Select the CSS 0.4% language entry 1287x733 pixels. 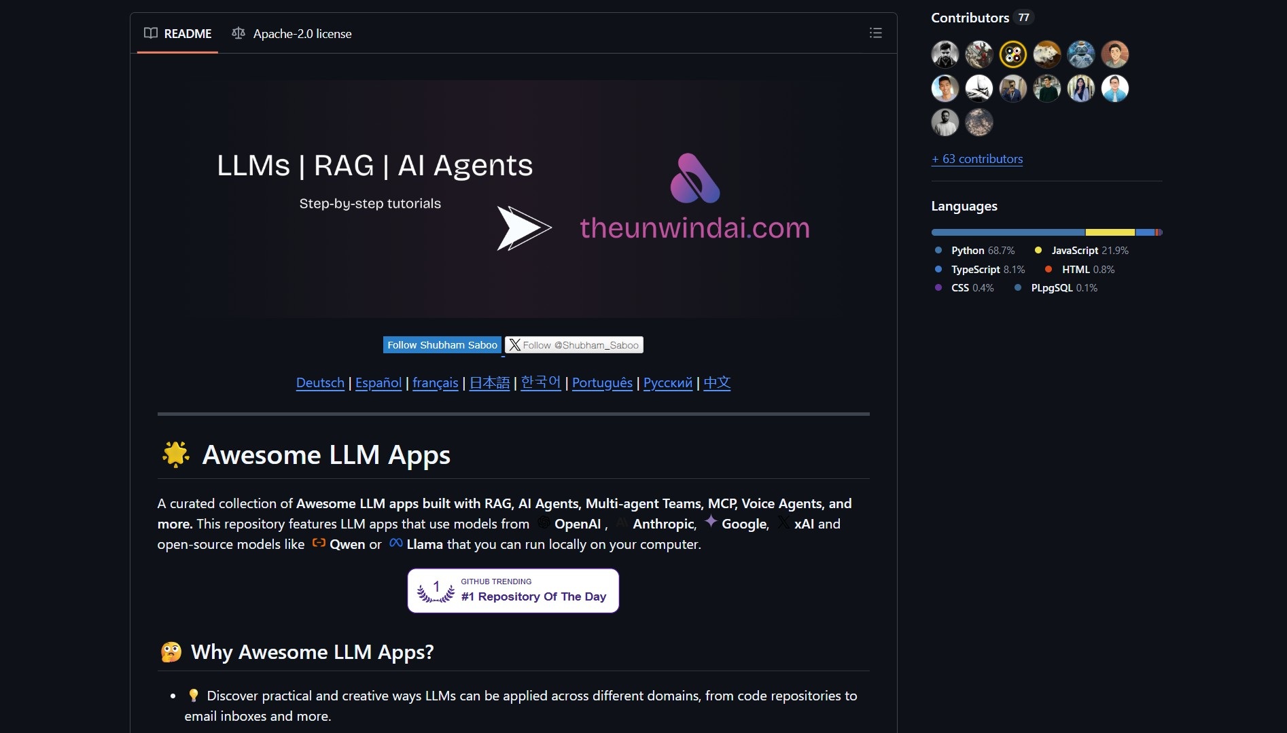pyautogui.click(x=964, y=288)
